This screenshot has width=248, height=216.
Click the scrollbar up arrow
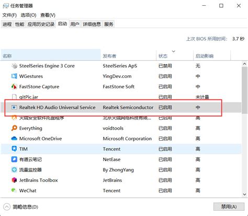pos(244,64)
